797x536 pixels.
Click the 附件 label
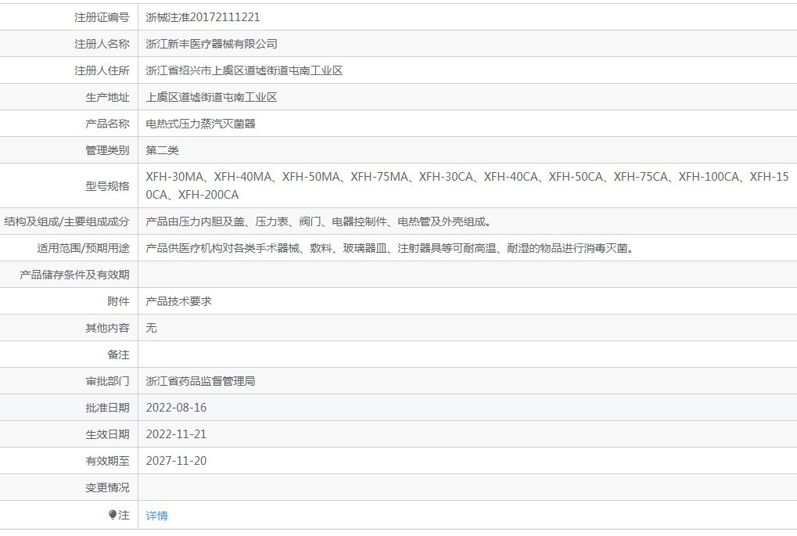tap(118, 301)
